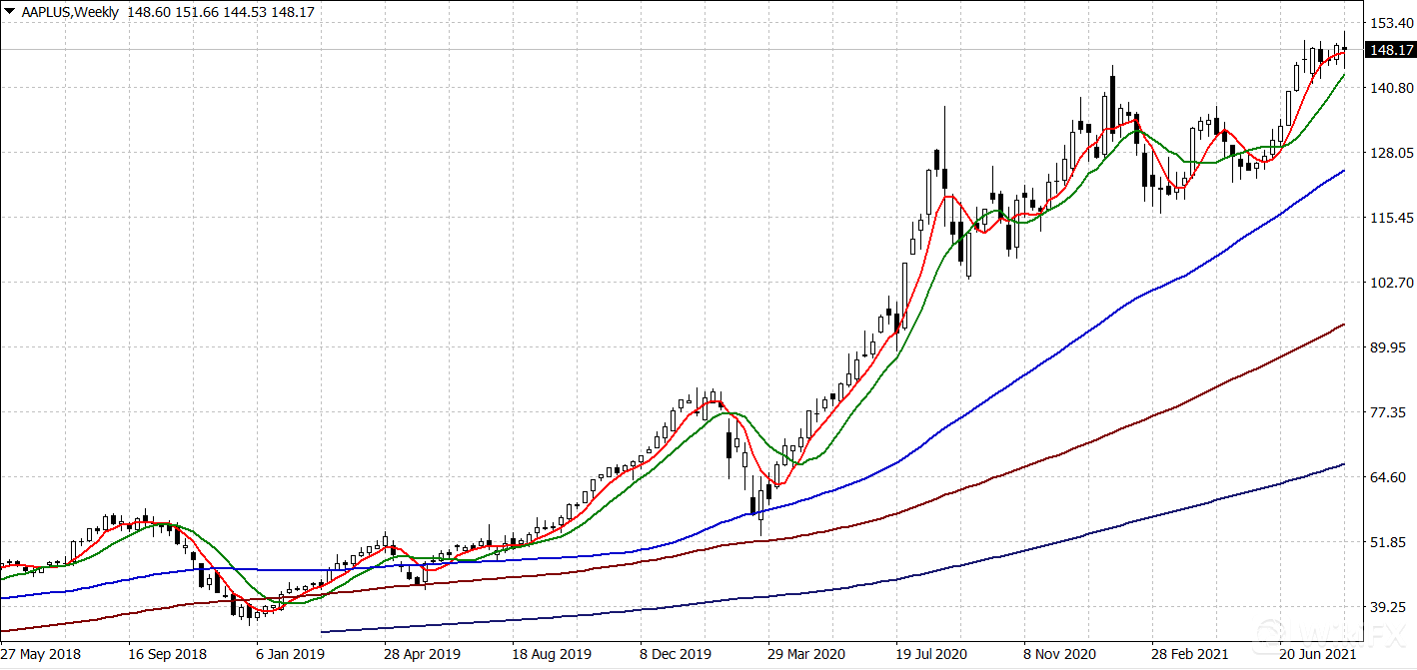The width and height of the screenshot is (1417, 670).
Task: Select the 27 May 2018 date label
Action: [x=41, y=654]
